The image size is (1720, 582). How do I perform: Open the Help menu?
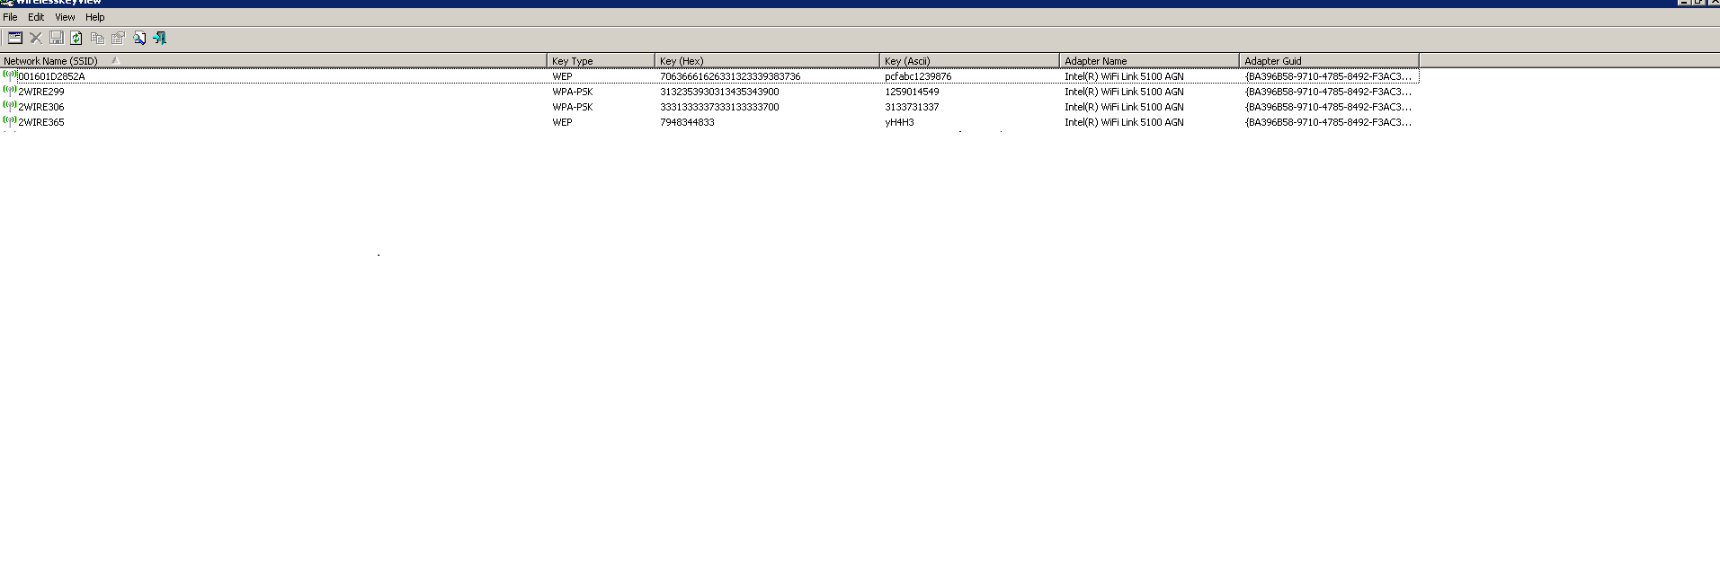[x=95, y=17]
